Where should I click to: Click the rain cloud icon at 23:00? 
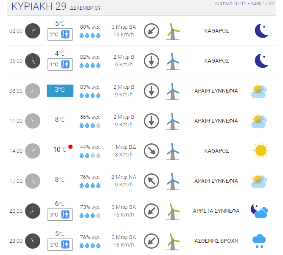(x=259, y=241)
